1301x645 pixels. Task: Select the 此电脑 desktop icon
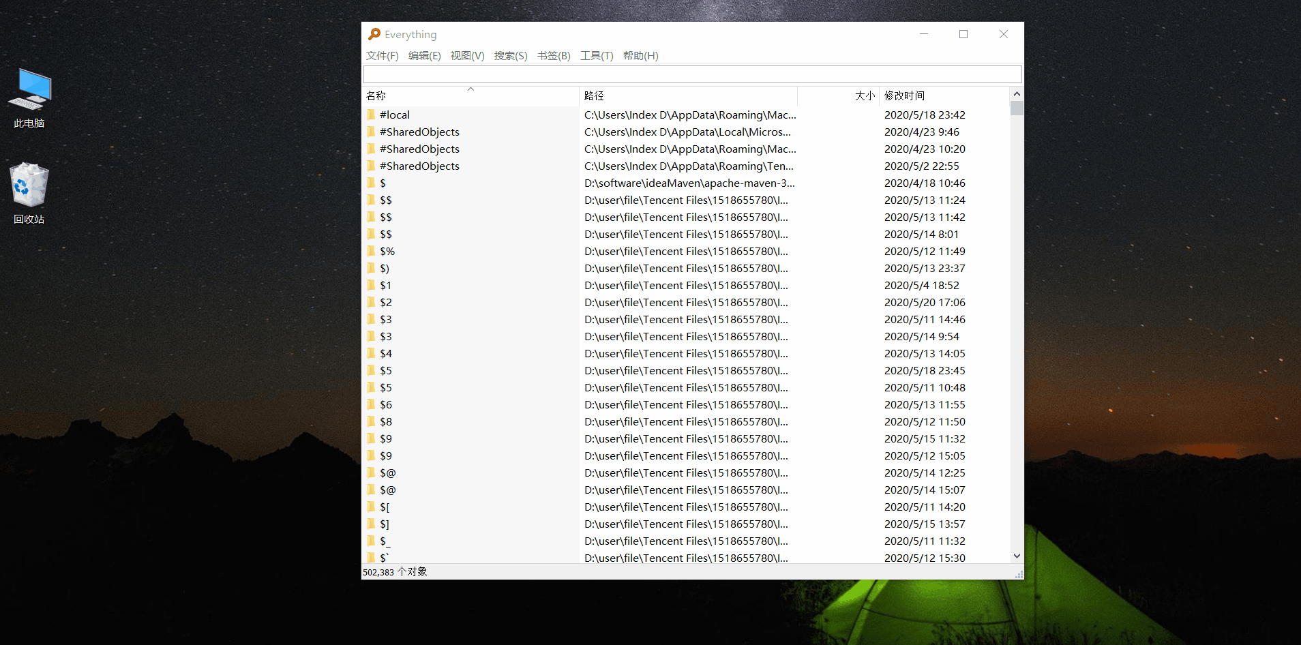[29, 98]
